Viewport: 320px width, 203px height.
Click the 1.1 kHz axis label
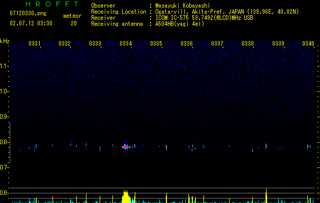(5, 66)
